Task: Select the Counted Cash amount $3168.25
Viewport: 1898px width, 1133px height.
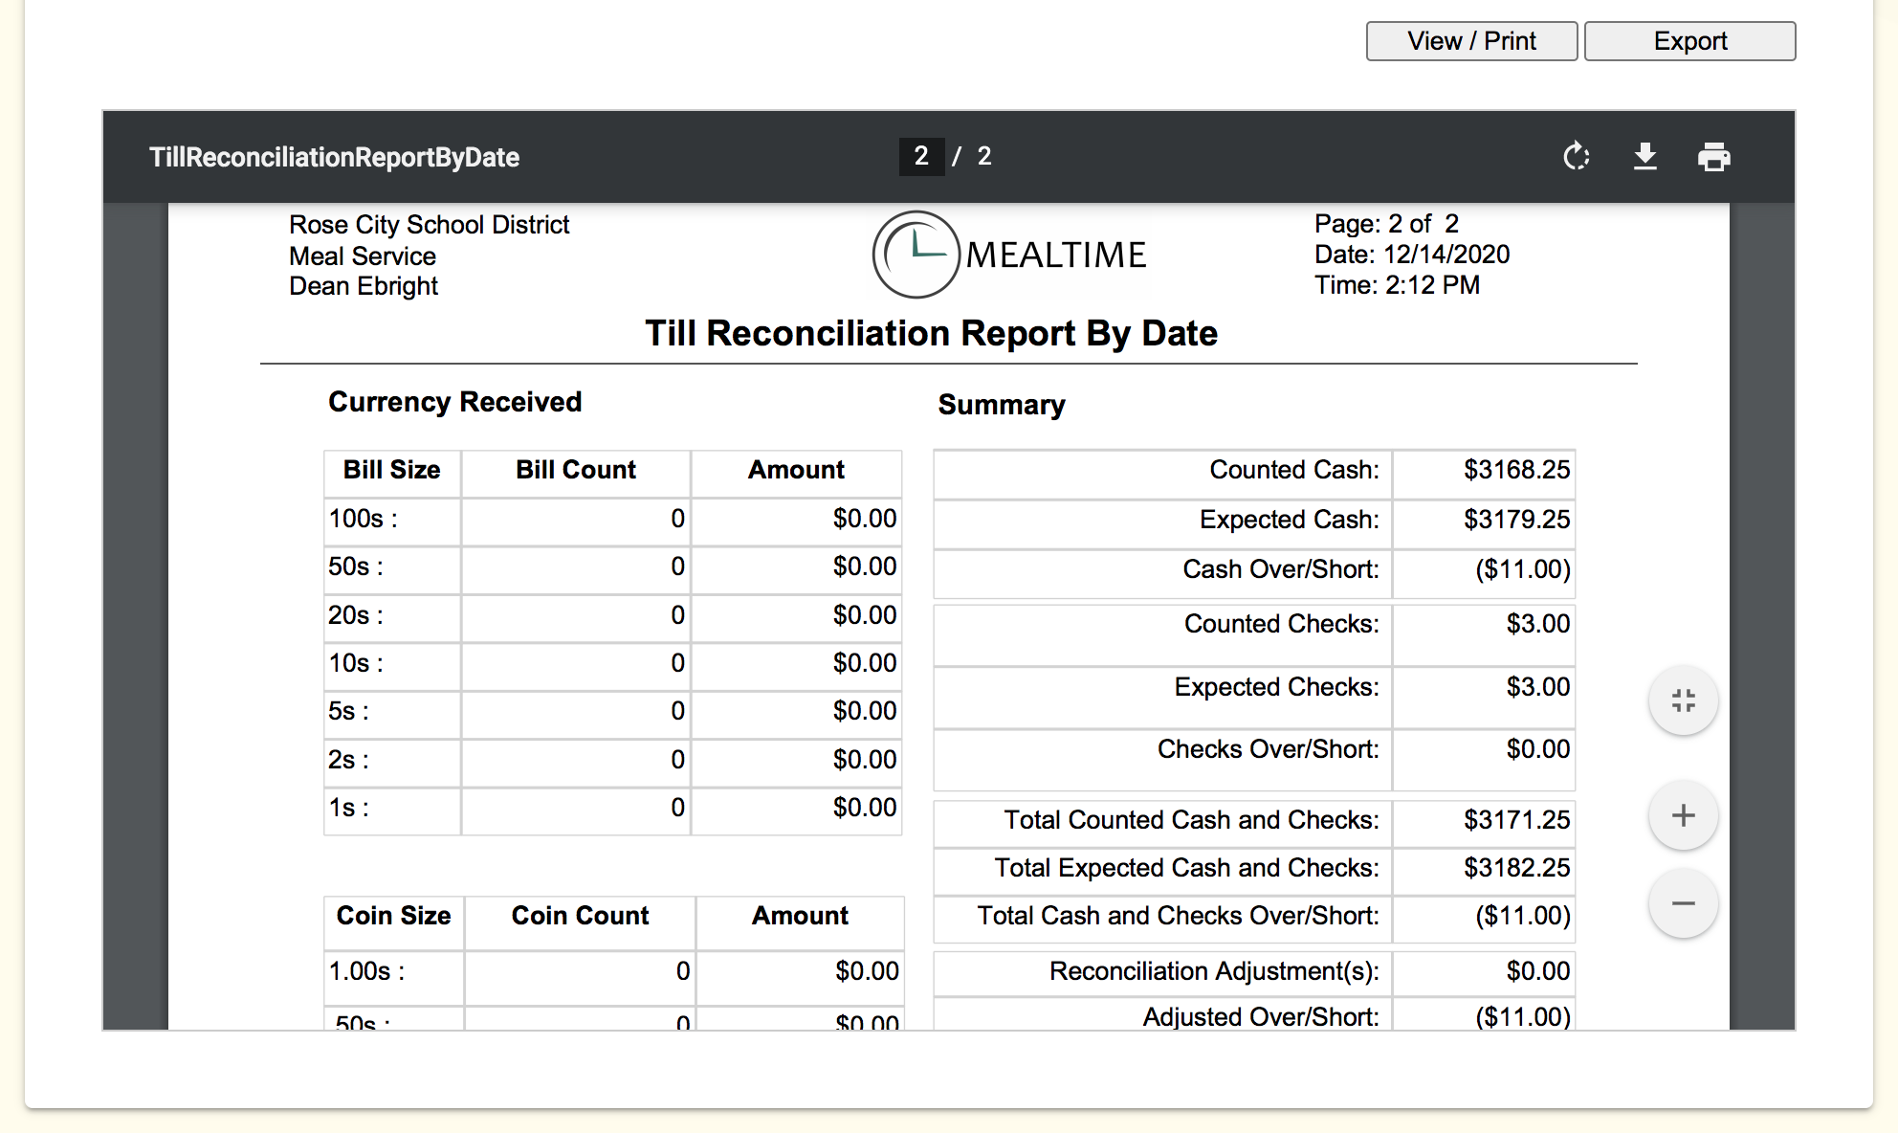Action: click(x=1515, y=470)
